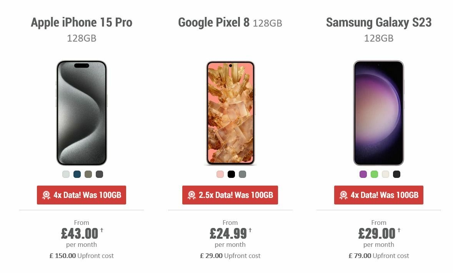
Task: Open the Apple iPhone 15 Pro product page
Action: pos(82,22)
